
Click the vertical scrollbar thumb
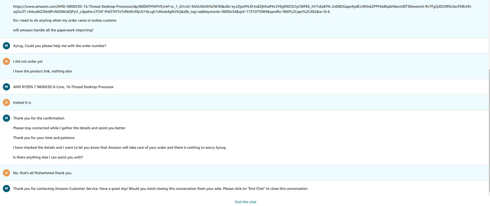(489, 130)
